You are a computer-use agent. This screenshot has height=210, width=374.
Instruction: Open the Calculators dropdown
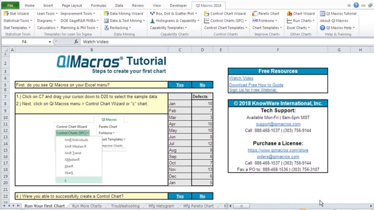[47, 28]
